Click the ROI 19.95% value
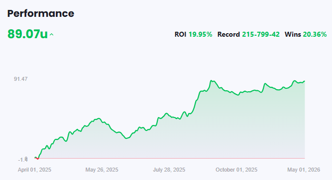 pos(200,34)
